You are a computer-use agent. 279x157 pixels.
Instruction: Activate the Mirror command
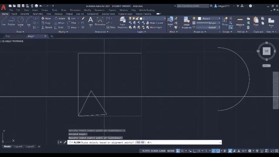coord(59,23)
